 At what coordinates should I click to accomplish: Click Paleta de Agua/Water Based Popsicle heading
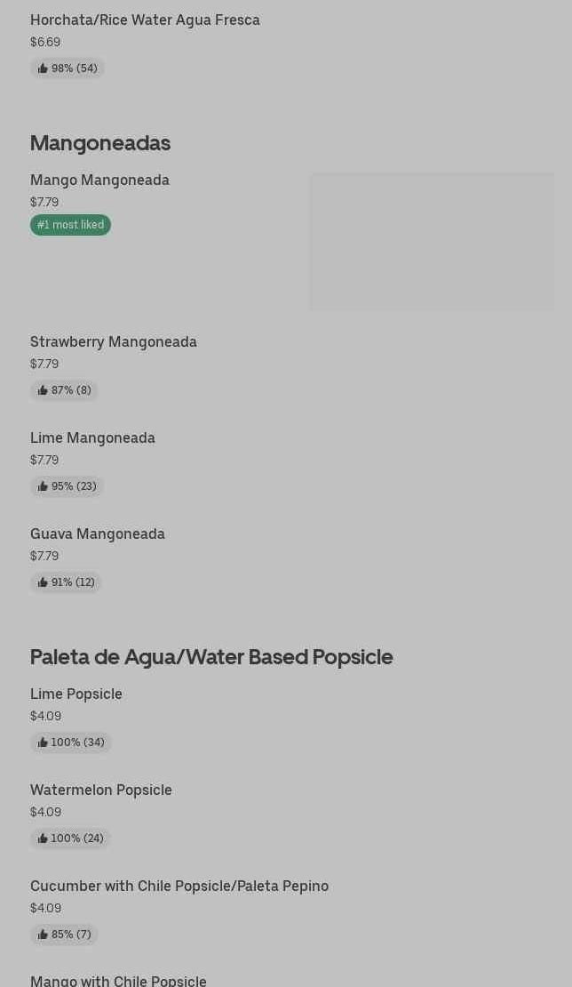(211, 657)
